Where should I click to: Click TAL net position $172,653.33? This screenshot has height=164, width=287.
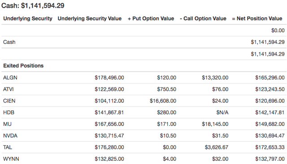coord(270,147)
